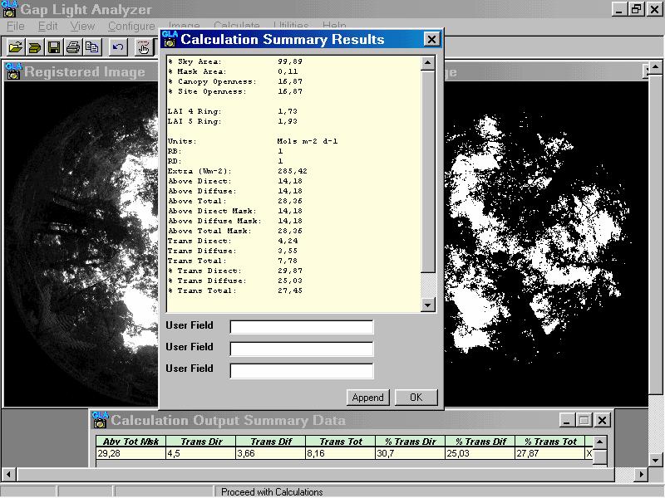Click the Registered Image canopy photo

(81, 243)
